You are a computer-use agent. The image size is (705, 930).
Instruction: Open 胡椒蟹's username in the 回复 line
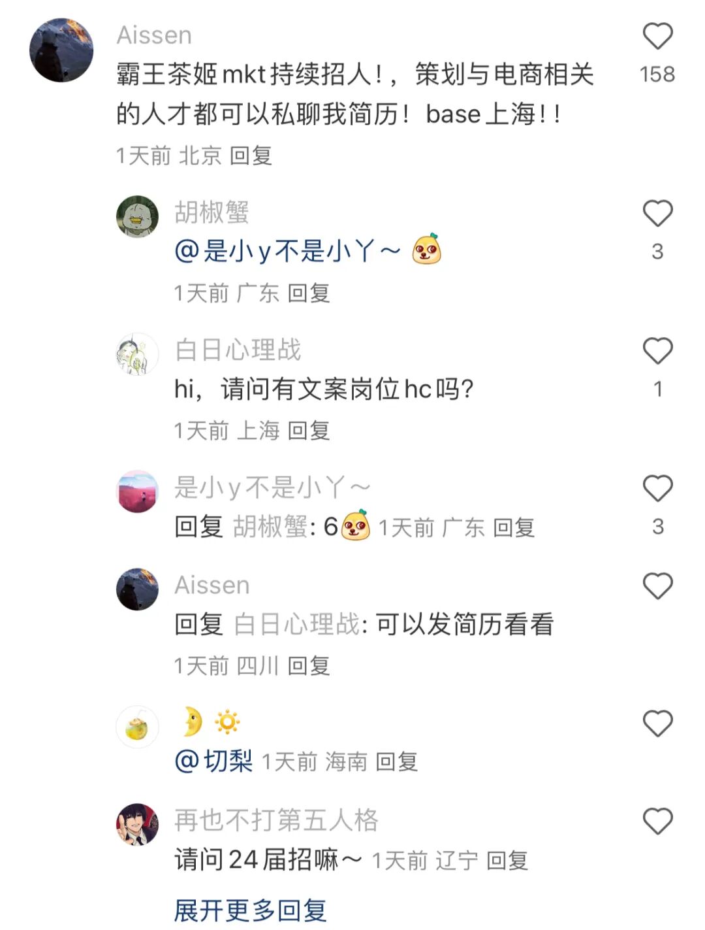pos(270,527)
